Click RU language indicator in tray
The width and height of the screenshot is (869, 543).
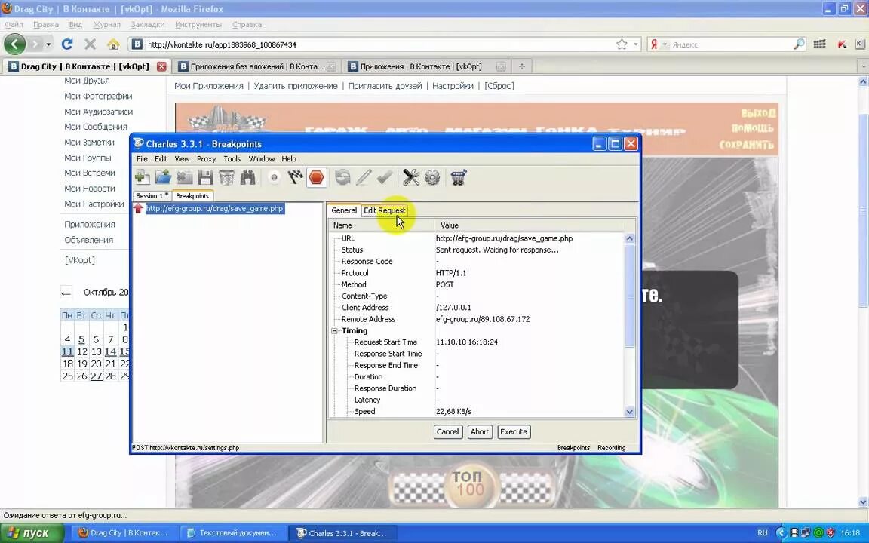pos(763,533)
